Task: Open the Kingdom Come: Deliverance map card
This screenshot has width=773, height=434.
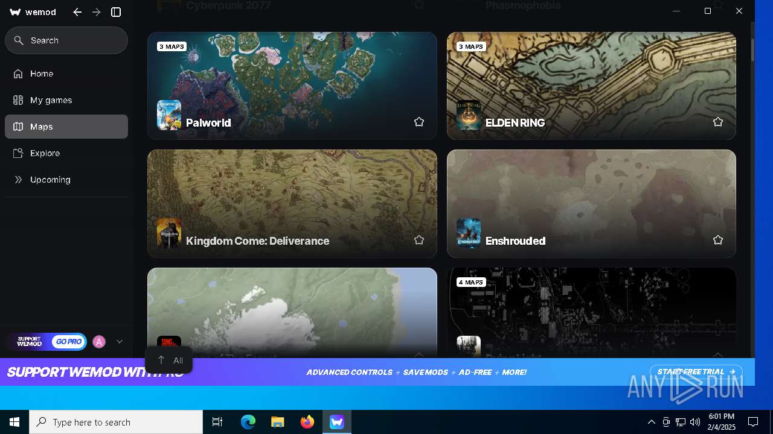Action: pos(292,204)
